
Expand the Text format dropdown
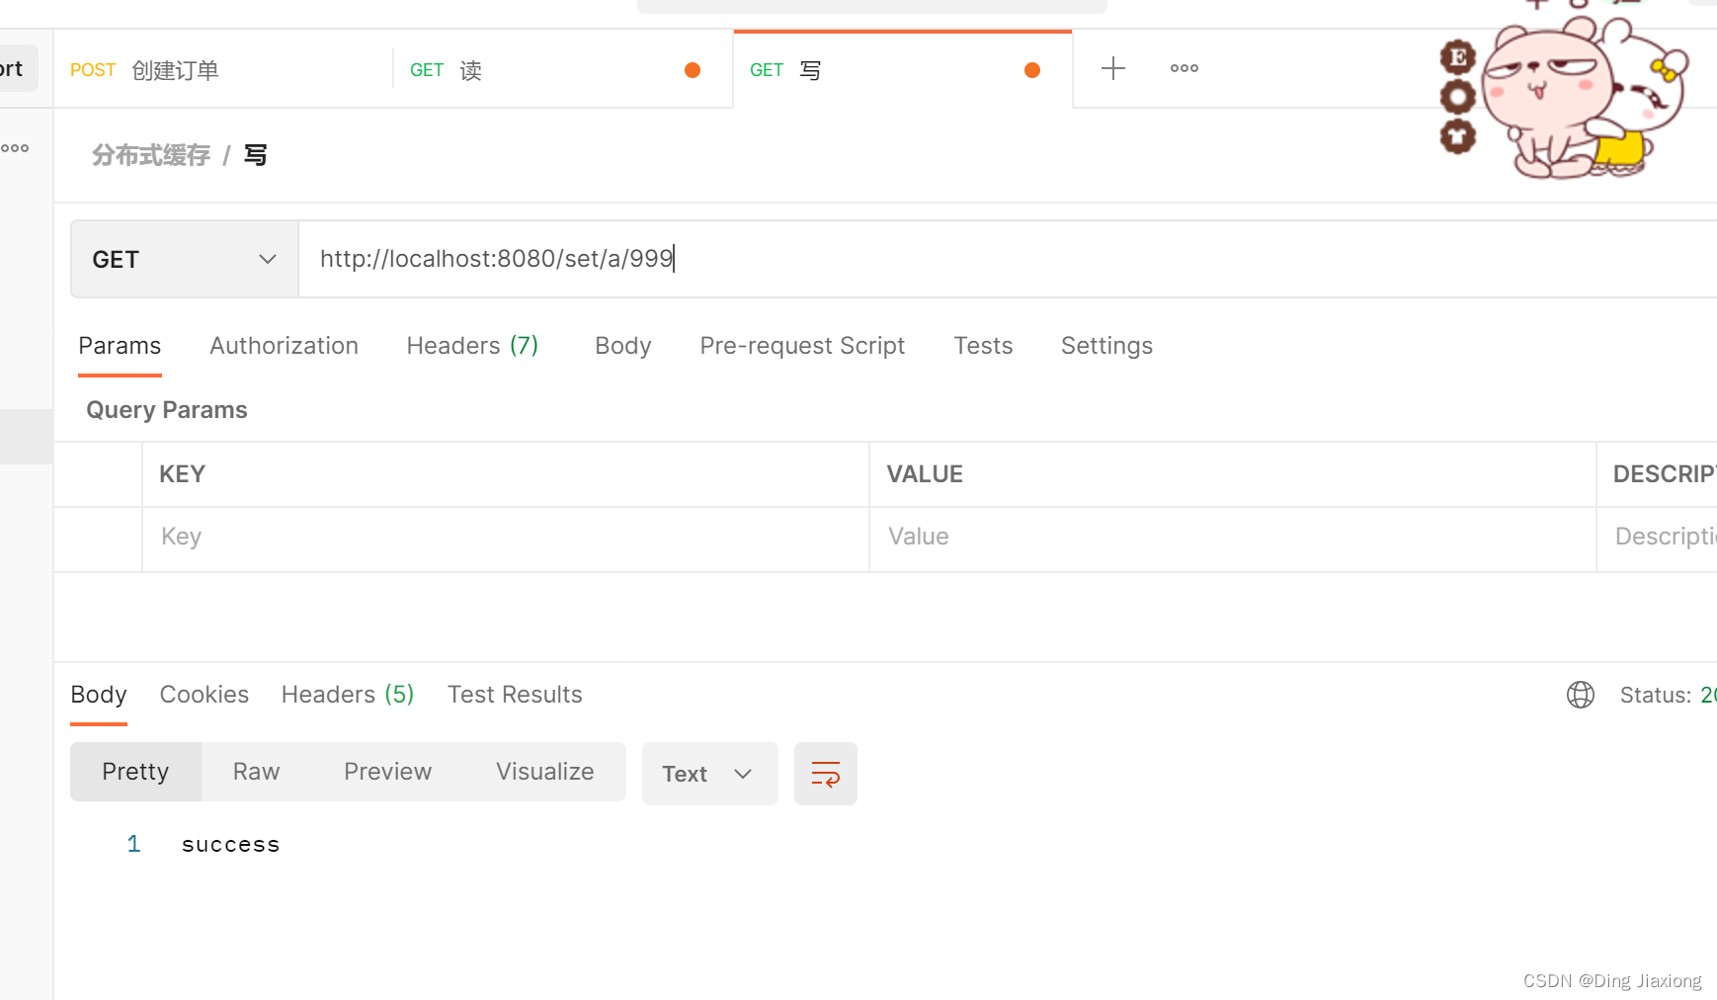point(710,774)
